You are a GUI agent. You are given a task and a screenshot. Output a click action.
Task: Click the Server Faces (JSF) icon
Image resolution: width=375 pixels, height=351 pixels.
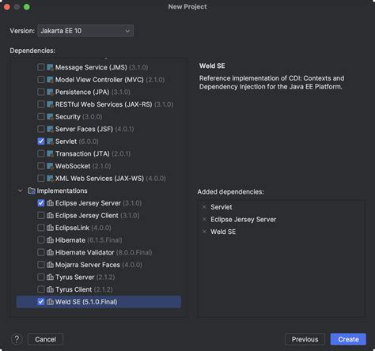(50, 129)
